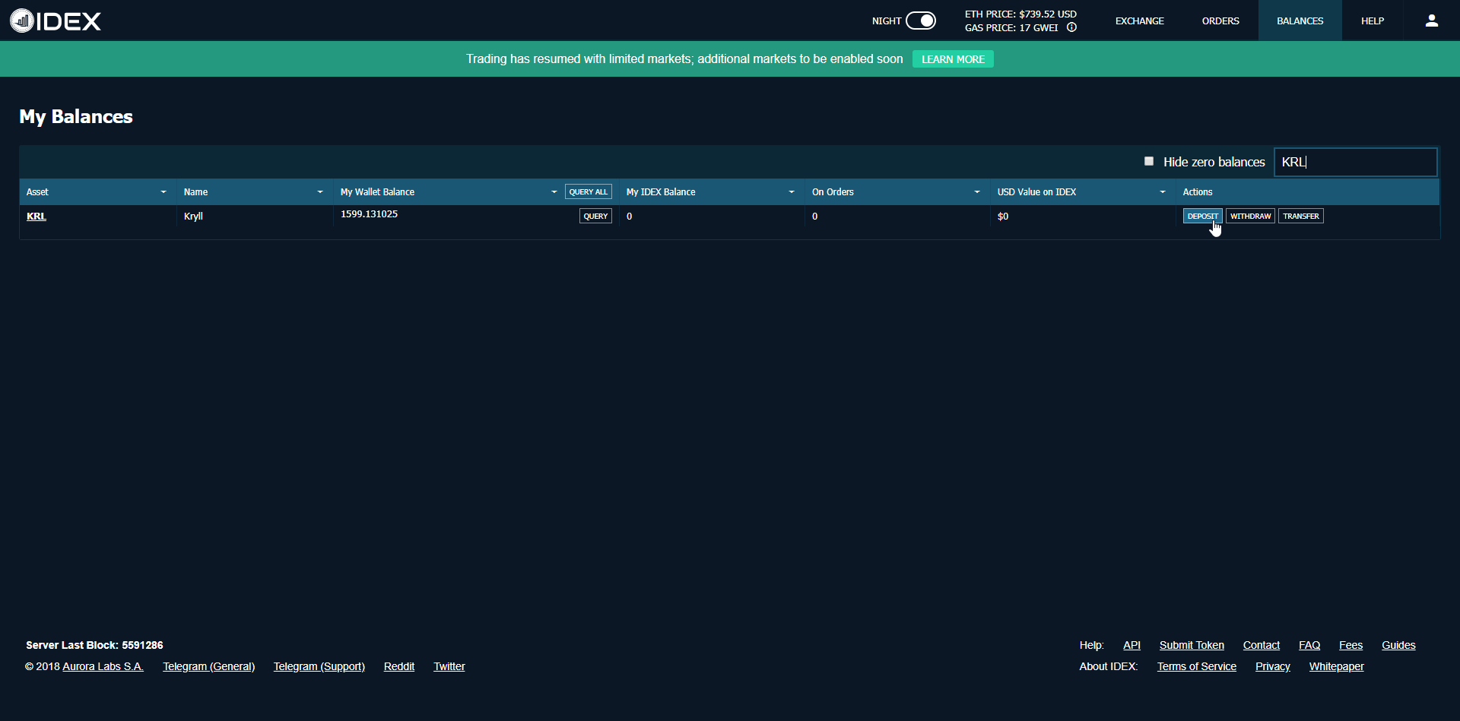Click the Actions column header
Viewport: 1460px width, 721px height.
coord(1198,192)
